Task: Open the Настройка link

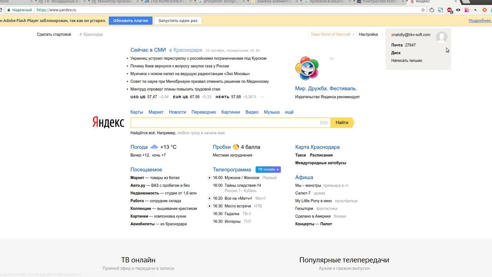Action: [x=369, y=35]
